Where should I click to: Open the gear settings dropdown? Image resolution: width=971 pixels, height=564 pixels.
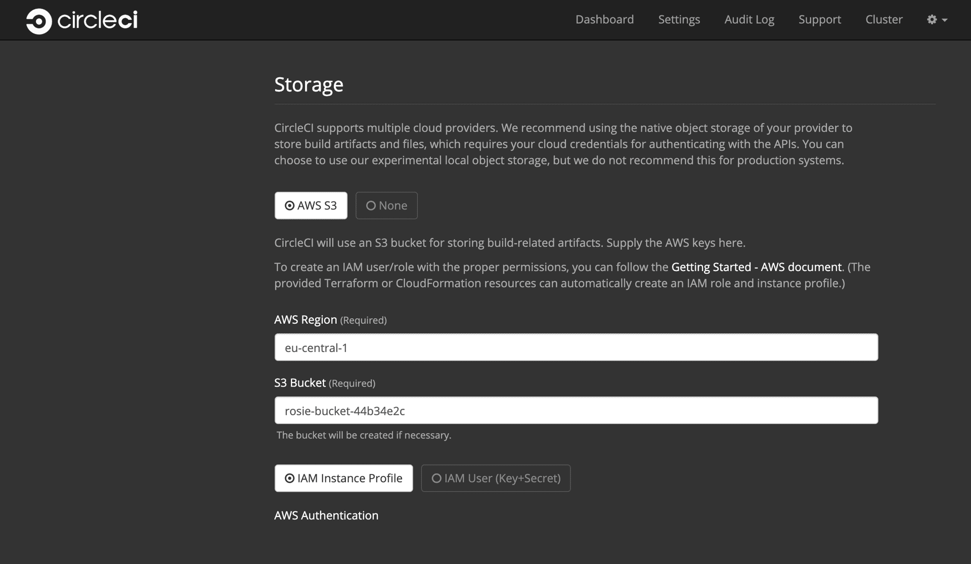point(937,20)
